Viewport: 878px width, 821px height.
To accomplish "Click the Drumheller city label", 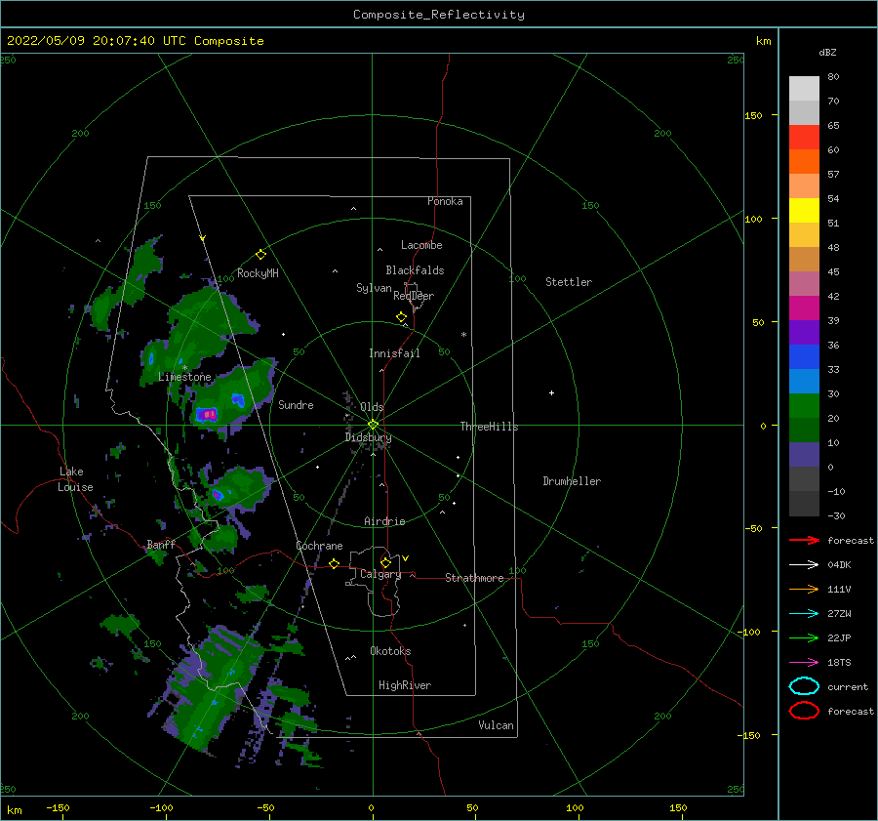I will 572,481.
